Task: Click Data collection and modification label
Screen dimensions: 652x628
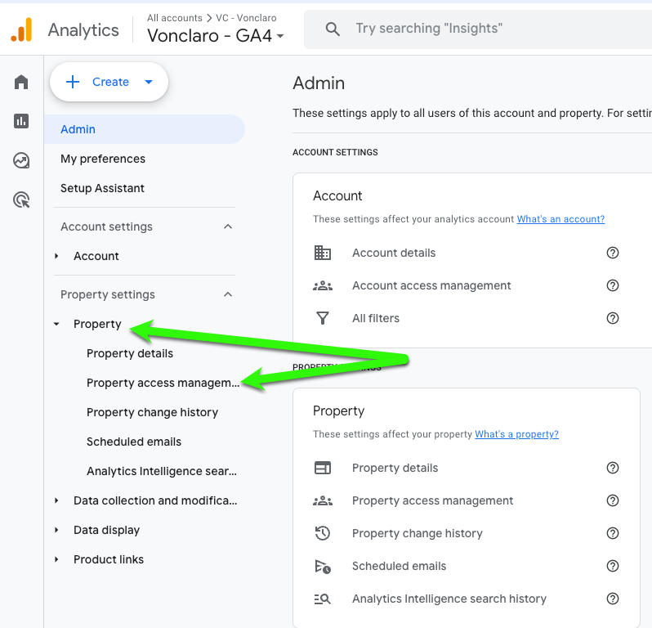Action: [155, 500]
